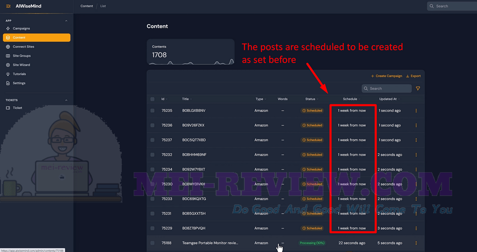
Task: Open Settings in the sidebar
Action: pos(19,83)
